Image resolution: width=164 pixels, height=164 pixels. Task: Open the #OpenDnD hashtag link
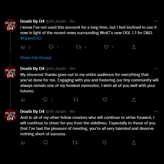(x=31, y=38)
